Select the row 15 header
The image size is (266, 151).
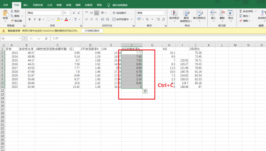[2, 102]
